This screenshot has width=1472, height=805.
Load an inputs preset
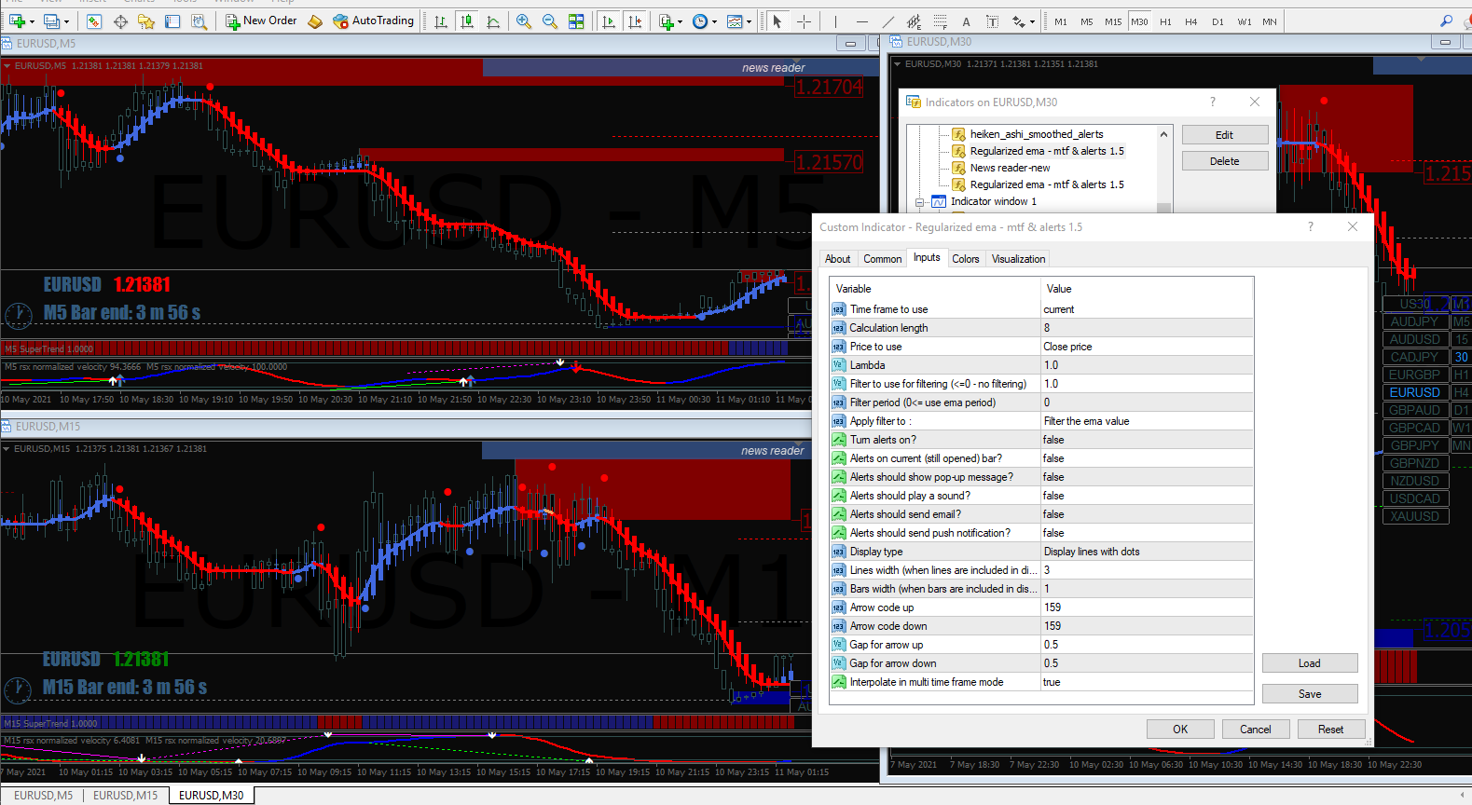[x=1310, y=663]
